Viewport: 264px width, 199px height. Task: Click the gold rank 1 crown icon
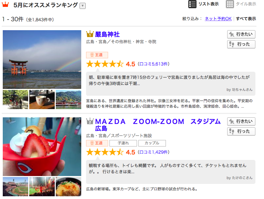[90, 34]
